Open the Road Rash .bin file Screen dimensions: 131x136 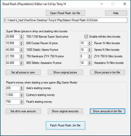tap(65, 13)
